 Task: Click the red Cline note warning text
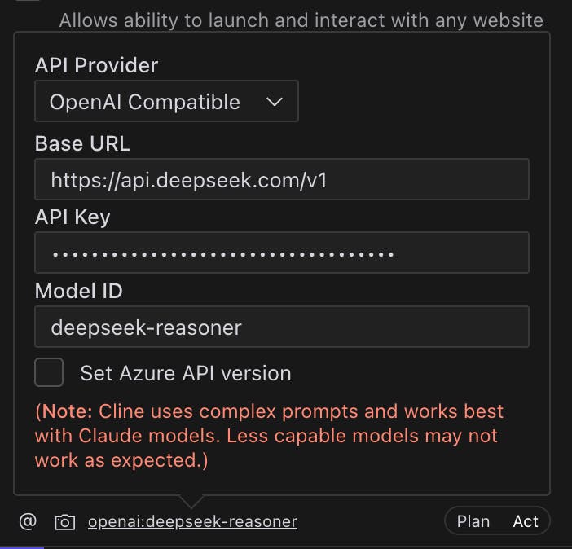269,436
